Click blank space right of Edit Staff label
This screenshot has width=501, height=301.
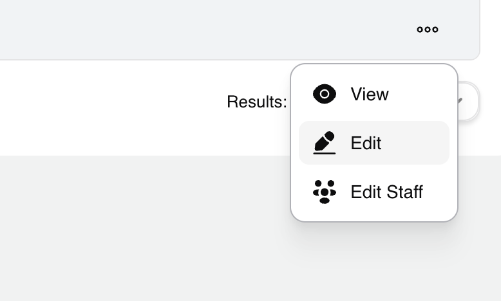pyautogui.click(x=439, y=192)
